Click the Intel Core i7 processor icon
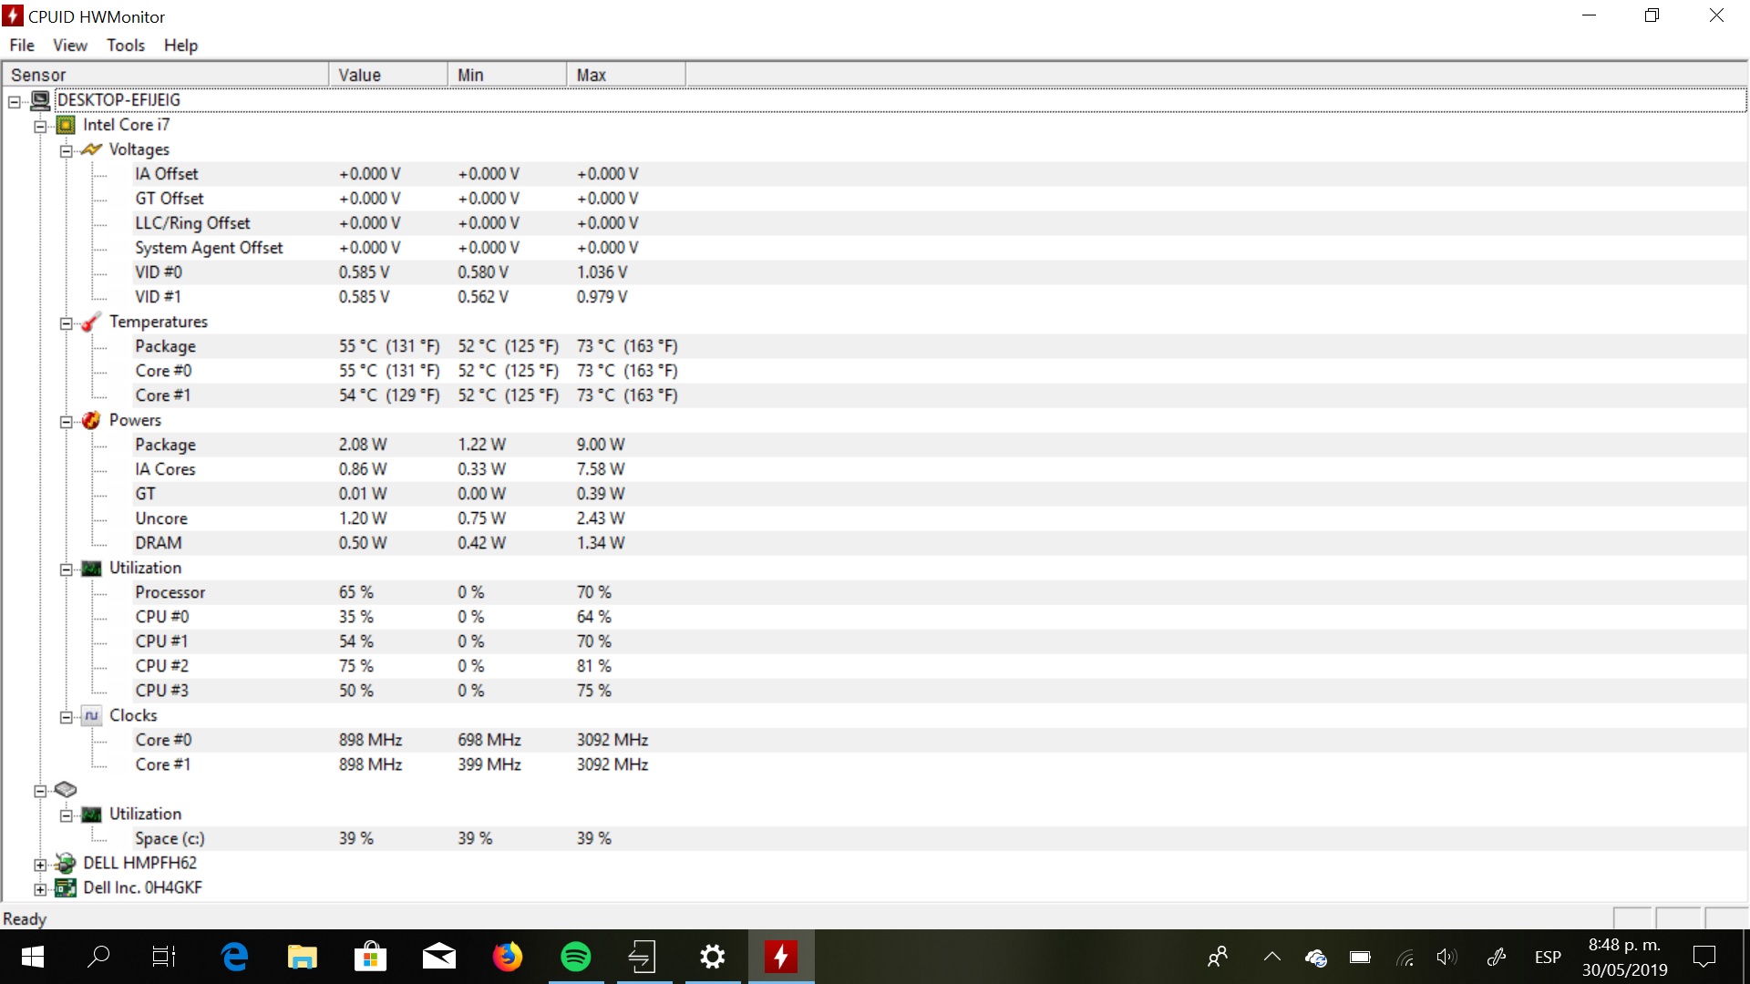1750x984 pixels. [x=66, y=125]
